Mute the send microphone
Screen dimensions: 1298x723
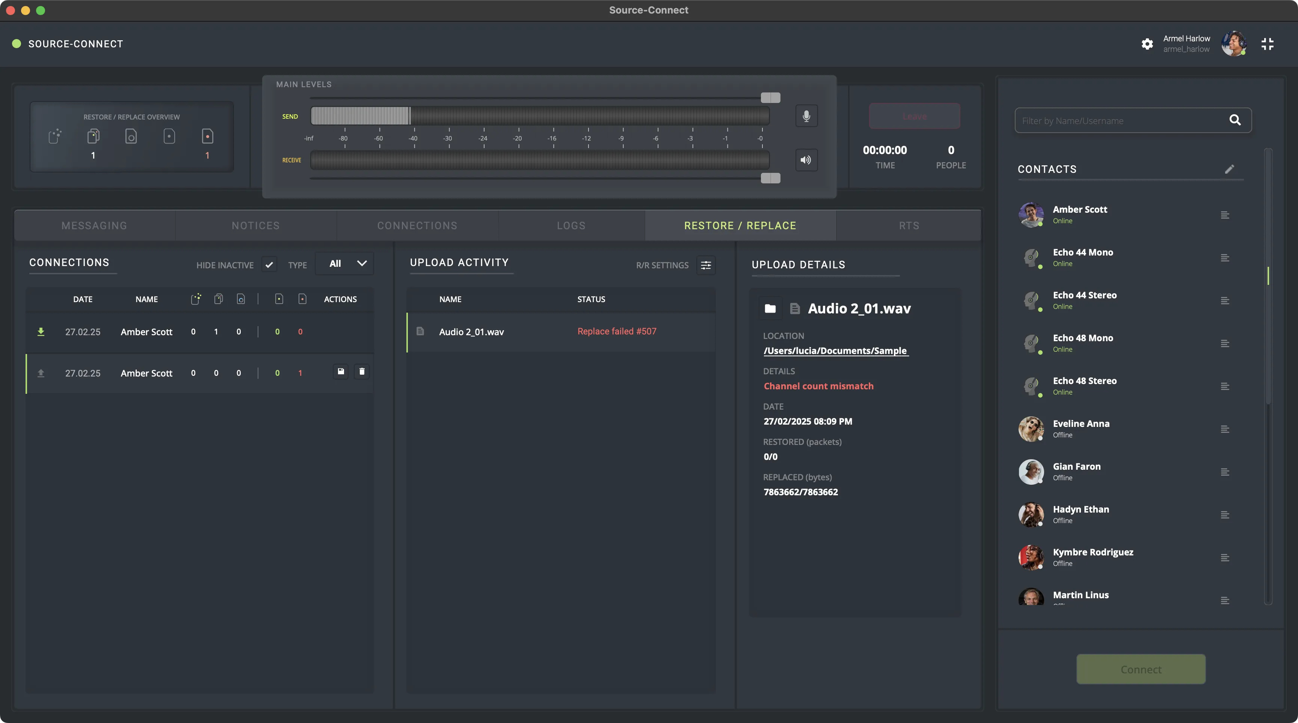click(806, 116)
